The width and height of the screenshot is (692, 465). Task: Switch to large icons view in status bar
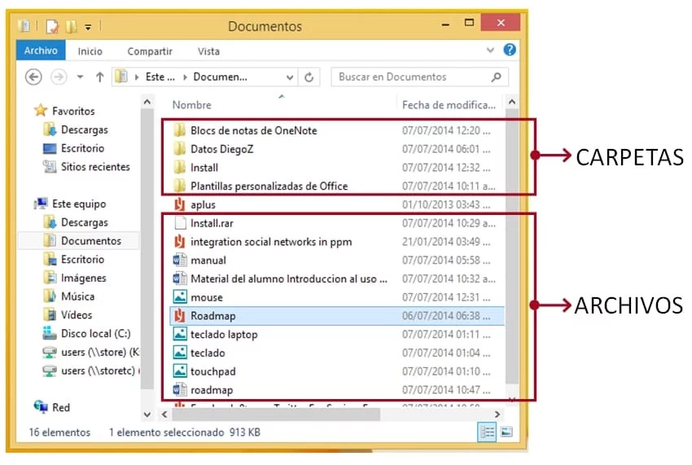[506, 432]
